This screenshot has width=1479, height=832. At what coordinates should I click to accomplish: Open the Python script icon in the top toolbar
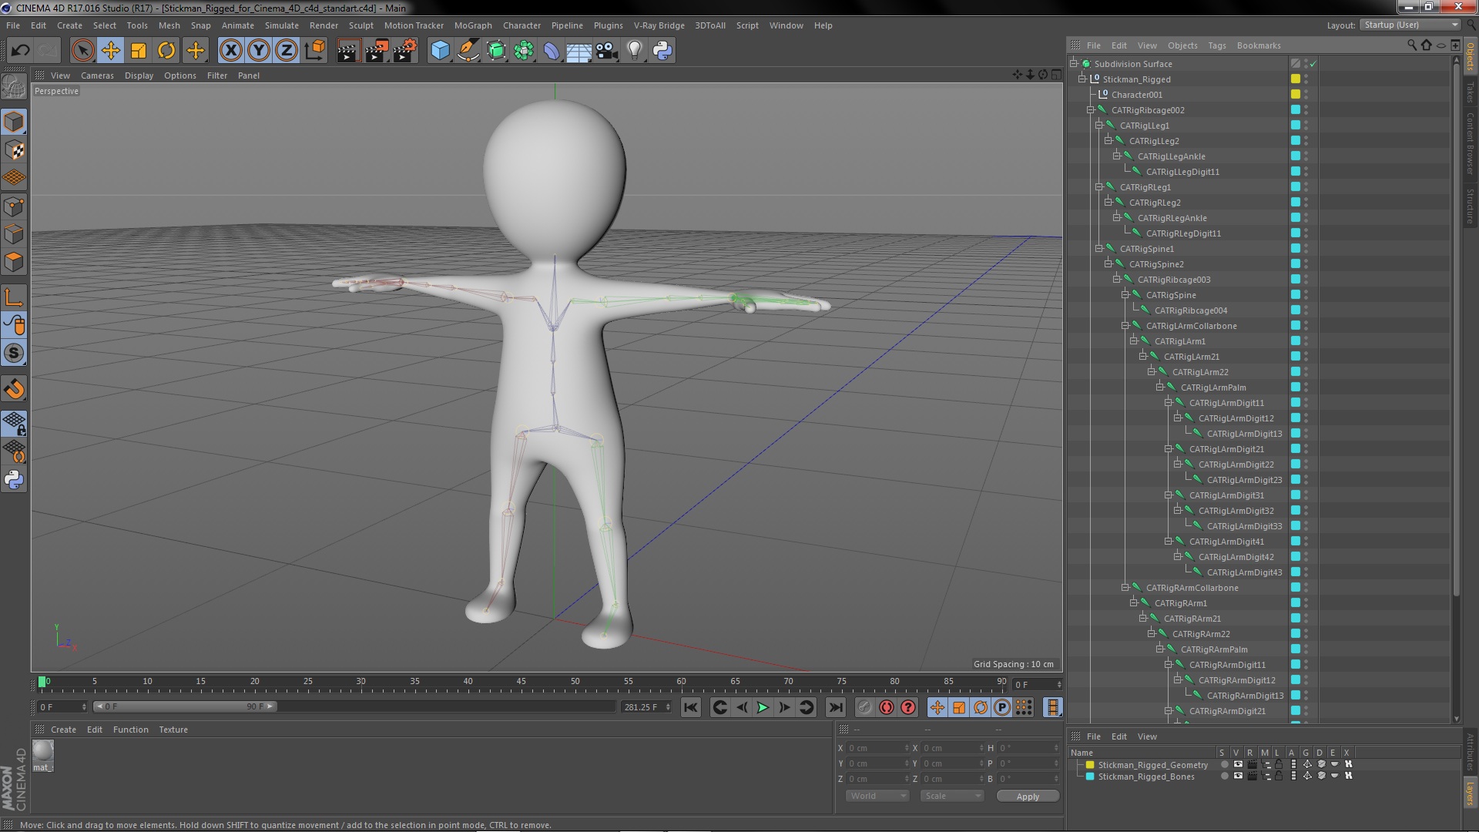coord(662,51)
